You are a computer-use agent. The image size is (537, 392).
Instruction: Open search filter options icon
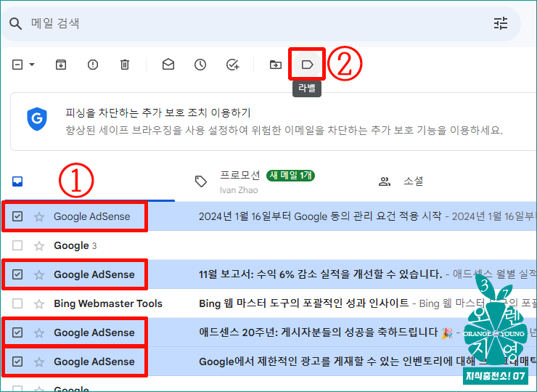[501, 24]
